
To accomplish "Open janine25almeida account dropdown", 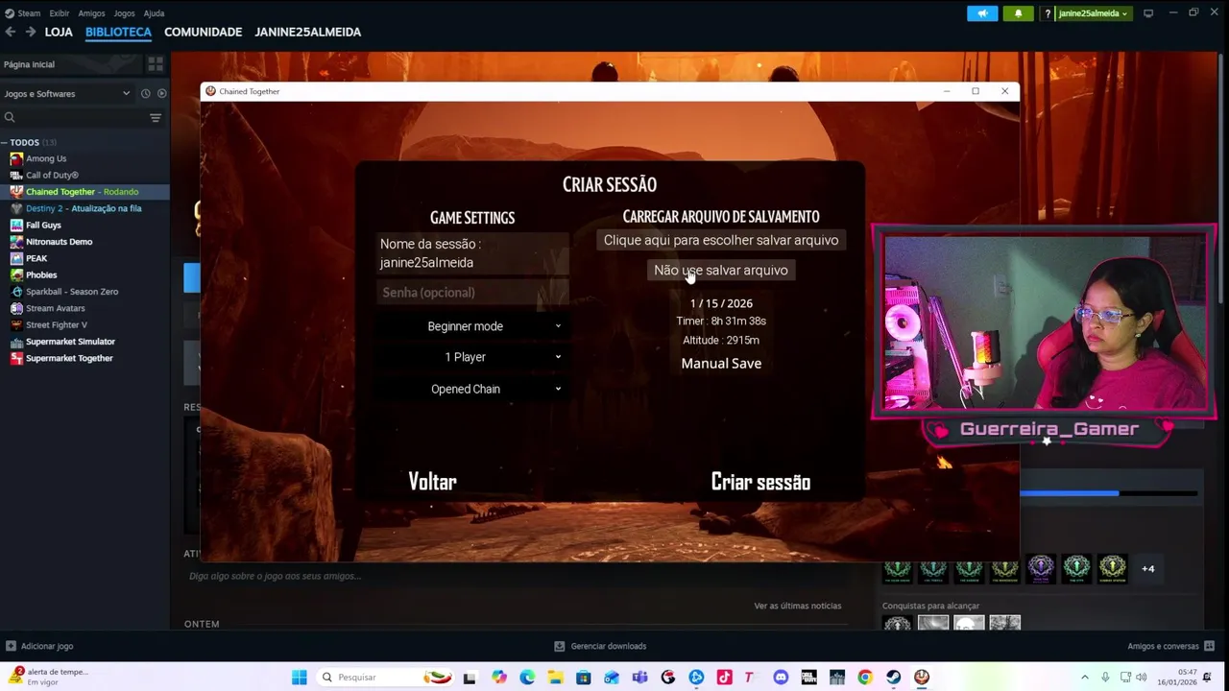I will (x=1093, y=13).
